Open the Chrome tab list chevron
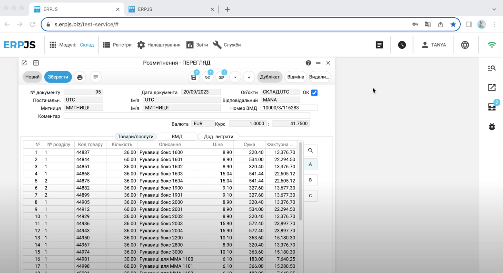Viewport: 503px width, 273px height. click(494, 9)
